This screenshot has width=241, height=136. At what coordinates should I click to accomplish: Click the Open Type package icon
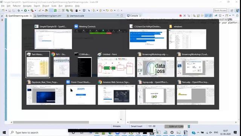coord(46,11)
